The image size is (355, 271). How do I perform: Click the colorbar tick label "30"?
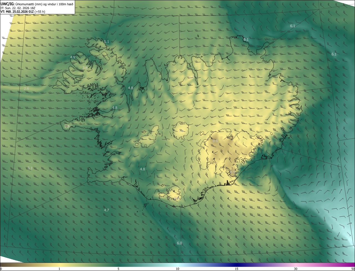point(296,269)
